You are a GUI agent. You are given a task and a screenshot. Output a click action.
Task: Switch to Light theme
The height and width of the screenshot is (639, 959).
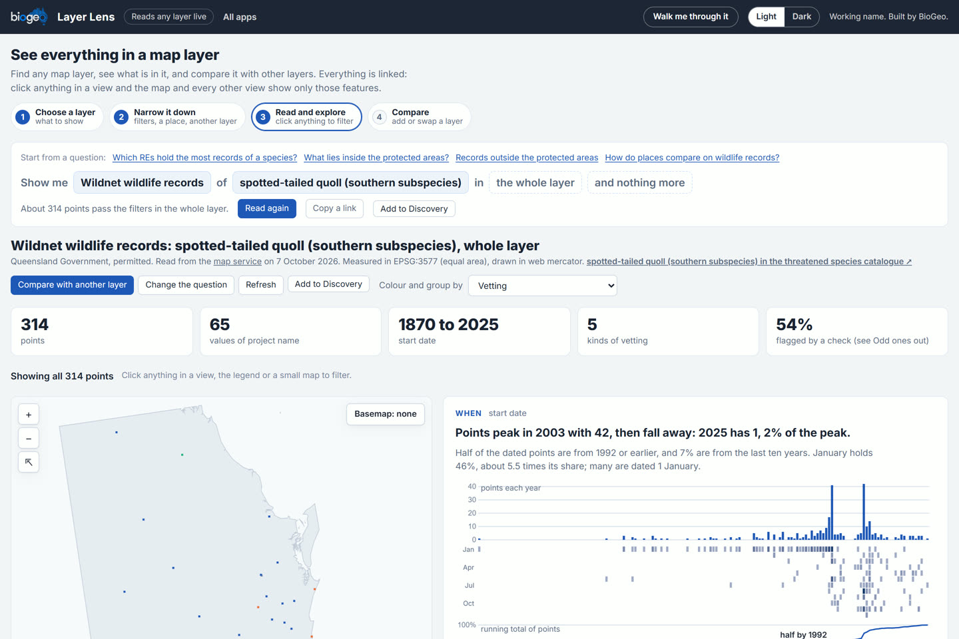coord(766,17)
